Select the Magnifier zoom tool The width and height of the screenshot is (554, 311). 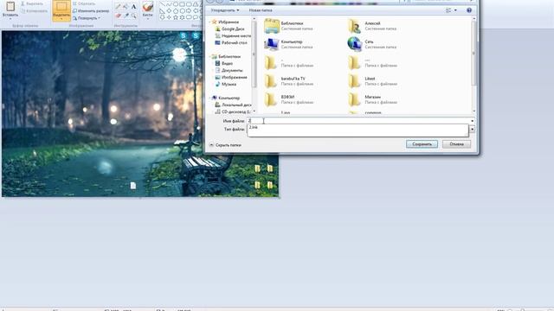pos(133,16)
